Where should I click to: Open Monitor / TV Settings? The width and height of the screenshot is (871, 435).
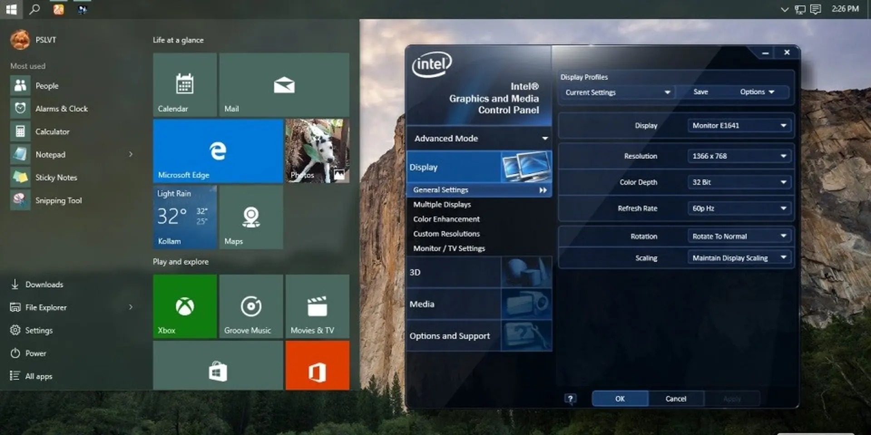click(449, 248)
